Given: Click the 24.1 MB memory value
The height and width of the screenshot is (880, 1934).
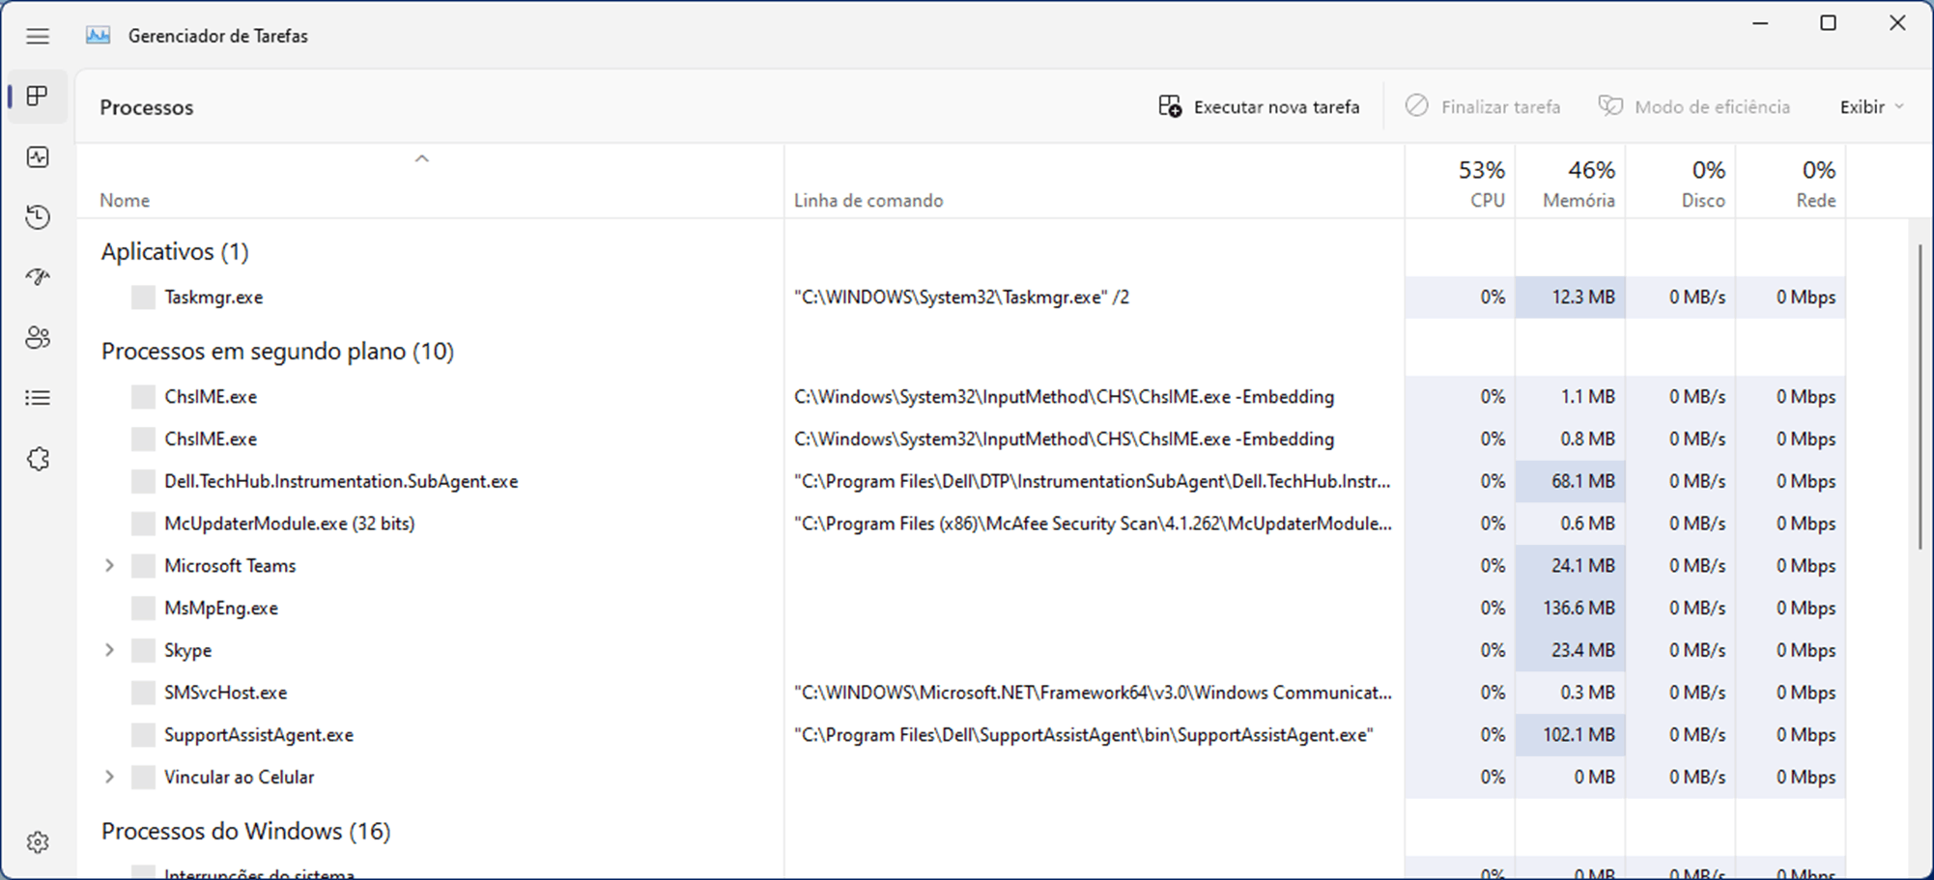Looking at the screenshot, I should tap(1583, 566).
